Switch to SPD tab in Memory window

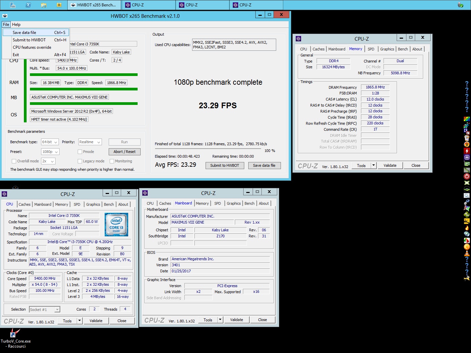(x=371, y=49)
